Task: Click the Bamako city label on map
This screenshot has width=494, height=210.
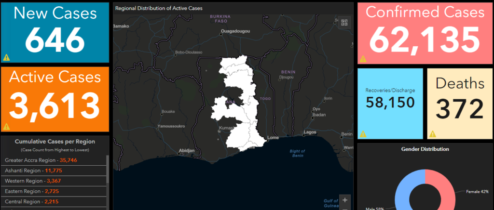Action: [x=122, y=26]
